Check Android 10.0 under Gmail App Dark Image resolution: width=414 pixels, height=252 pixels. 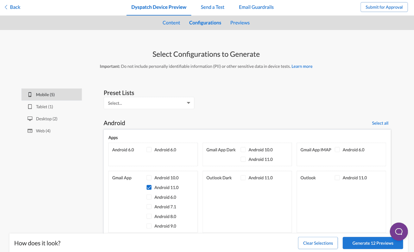(x=243, y=150)
